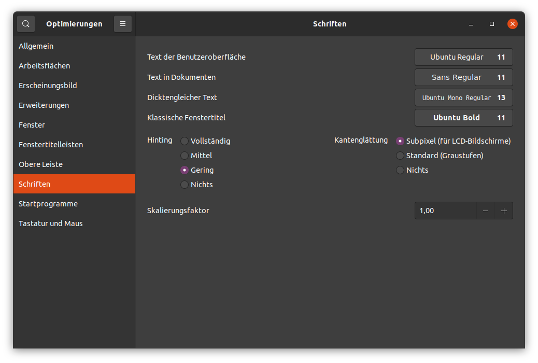
Task: Enable Mittel hinting
Action: (184, 155)
